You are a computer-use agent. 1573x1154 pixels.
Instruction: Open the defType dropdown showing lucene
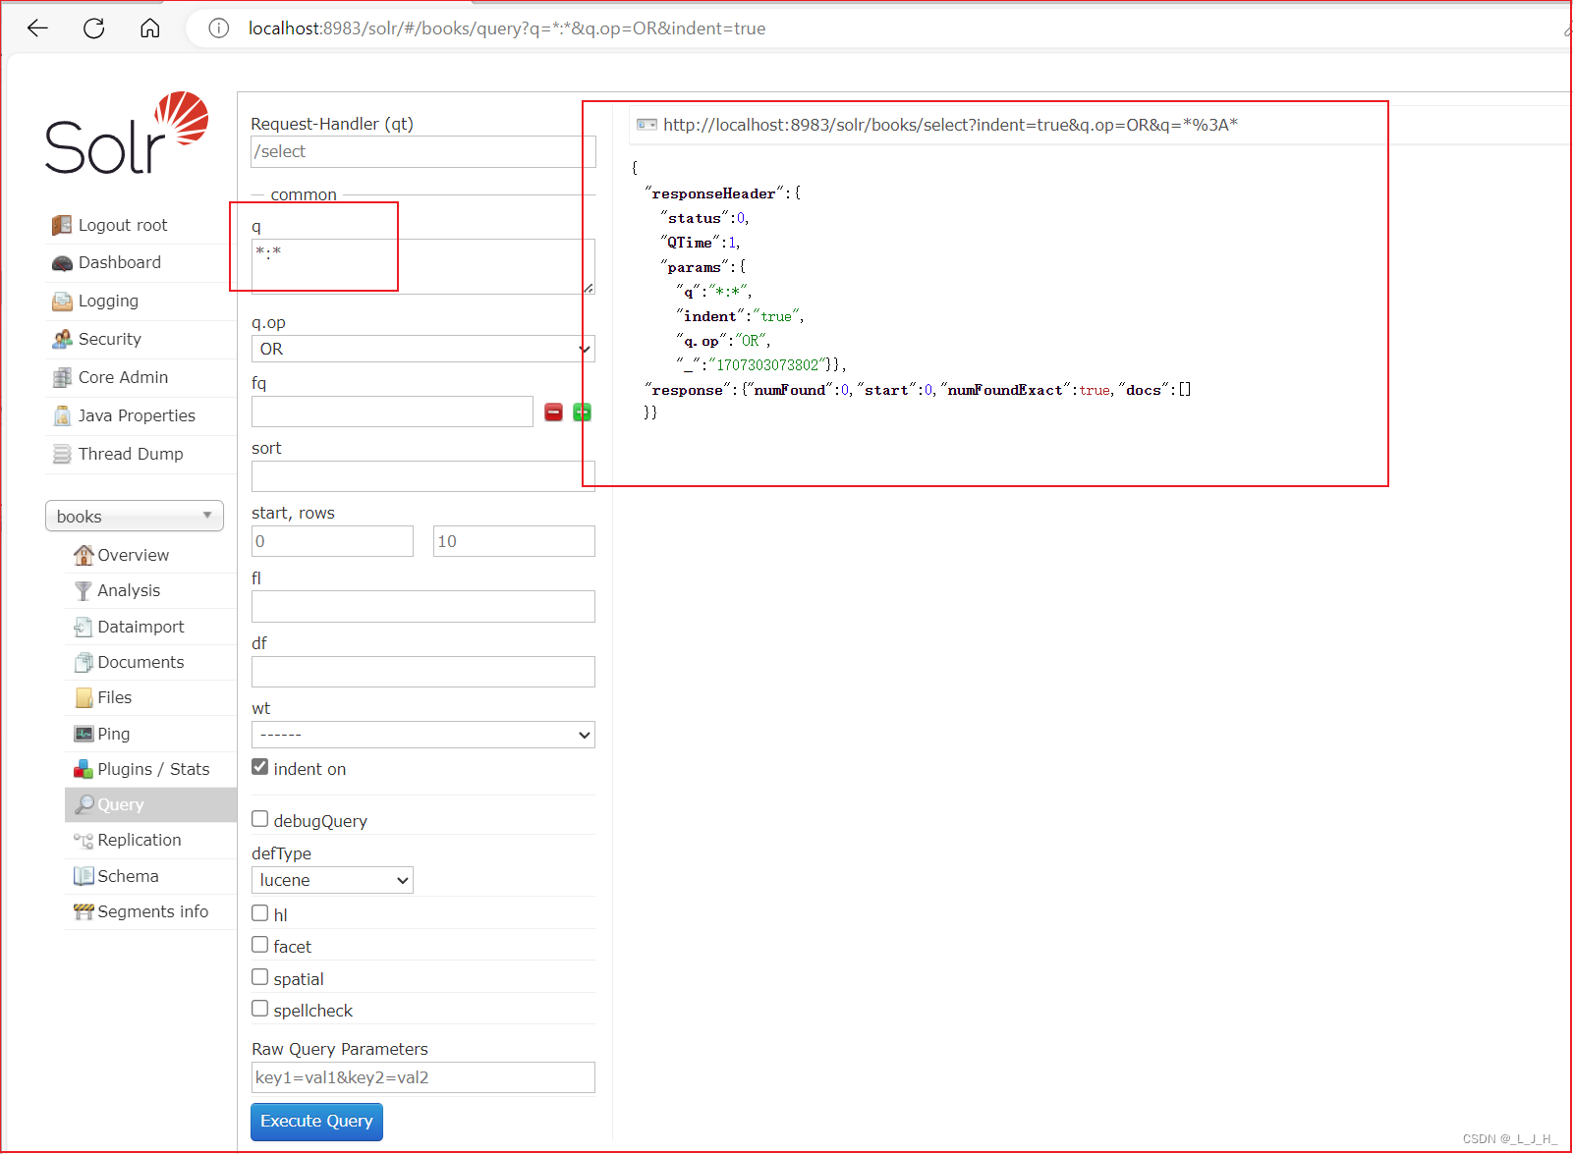click(x=332, y=880)
